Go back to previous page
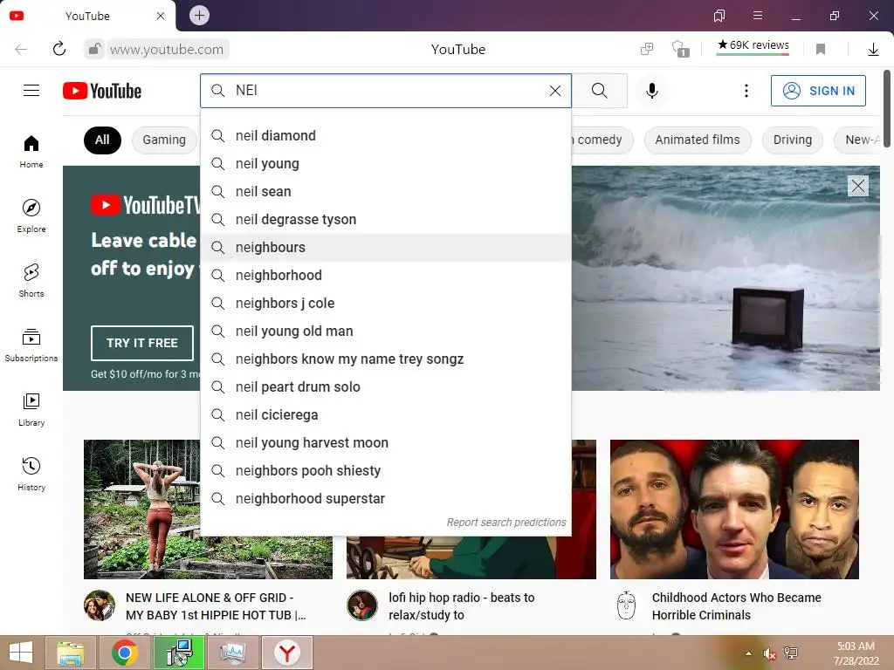The height and width of the screenshot is (670, 894). coord(21,49)
